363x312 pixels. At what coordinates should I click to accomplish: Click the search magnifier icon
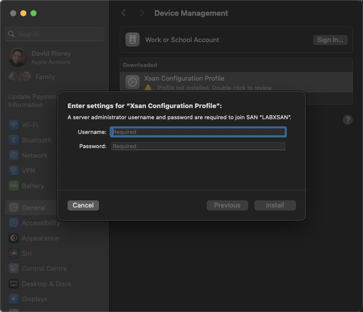coord(11,34)
